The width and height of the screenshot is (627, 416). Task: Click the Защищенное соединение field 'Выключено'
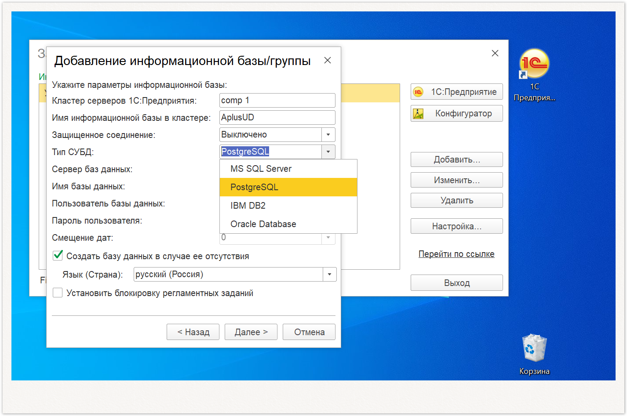pyautogui.click(x=271, y=134)
